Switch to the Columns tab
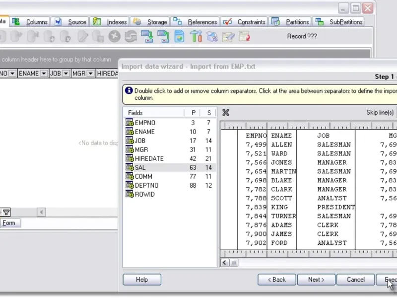This screenshot has width=397, height=298. (x=30, y=22)
